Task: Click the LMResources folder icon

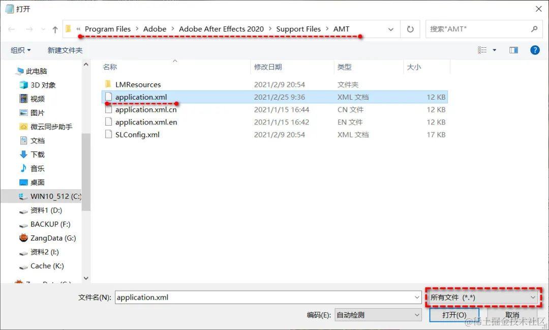Action: tap(108, 84)
